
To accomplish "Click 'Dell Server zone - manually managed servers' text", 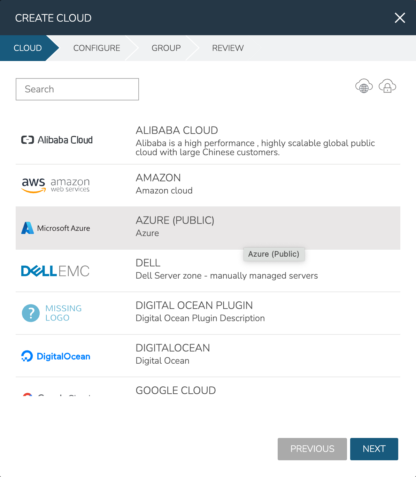I will [227, 276].
